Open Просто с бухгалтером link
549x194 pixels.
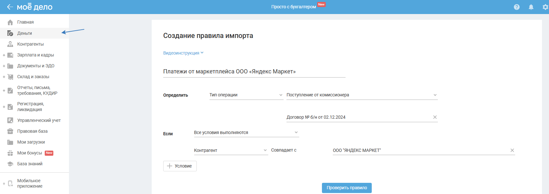coord(294,7)
